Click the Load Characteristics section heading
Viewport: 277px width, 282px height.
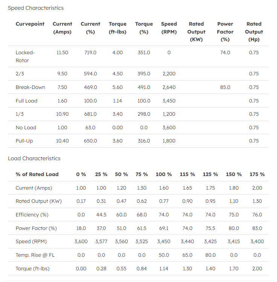click(x=34, y=158)
